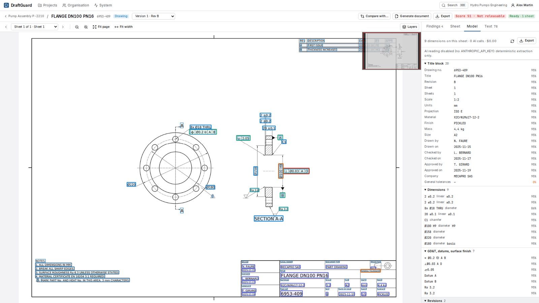
Task: Select the Ø100 H9 dimension row
Action: (480, 226)
